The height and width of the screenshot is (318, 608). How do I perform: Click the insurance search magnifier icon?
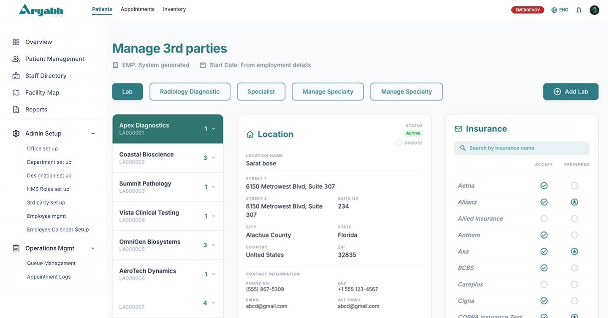point(463,148)
